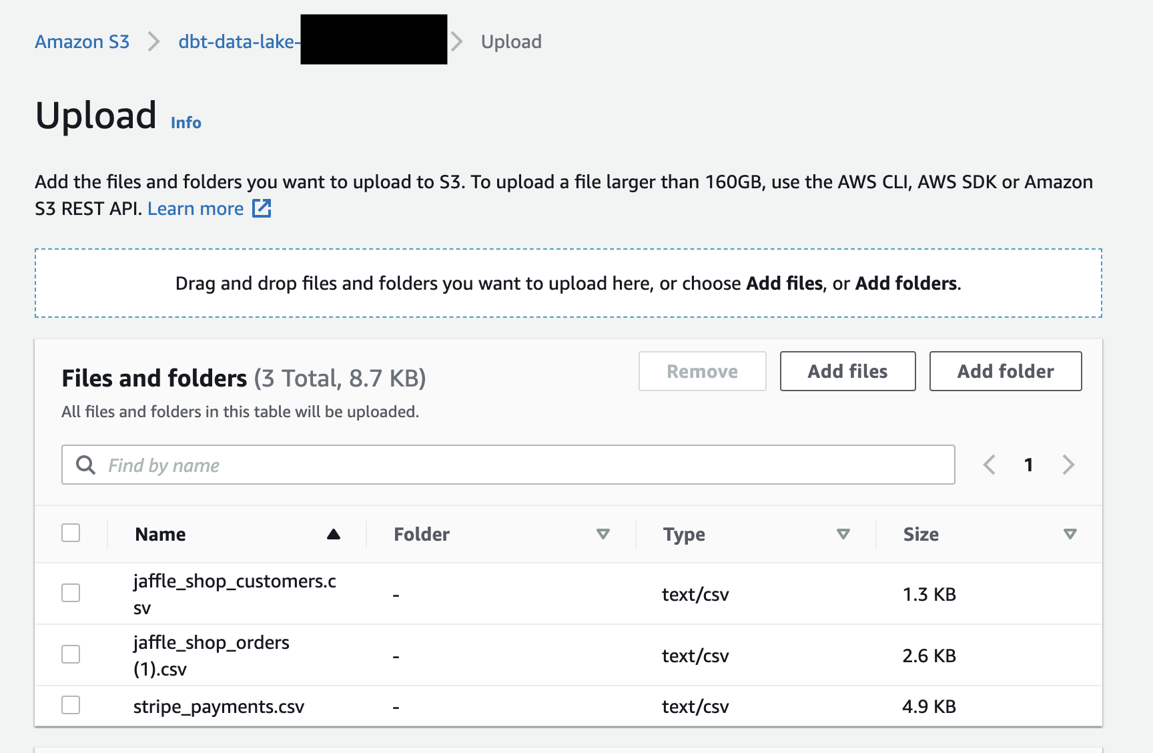Navigate to Amazon S3 via the breadcrumb
Viewport: 1153px width, 753px height.
tap(81, 41)
